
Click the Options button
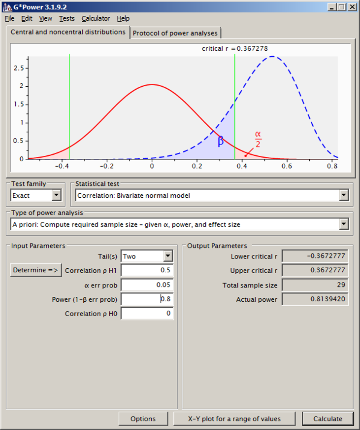[x=143, y=419]
